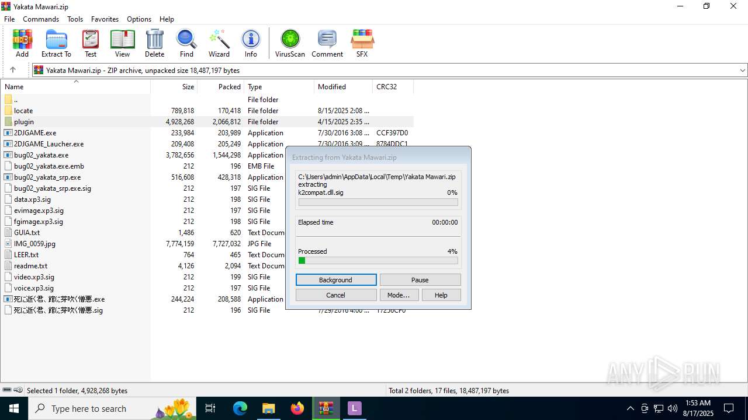The width and height of the screenshot is (748, 420).
Task: Select bug02_yakata.exe row
Action: tap(207, 155)
